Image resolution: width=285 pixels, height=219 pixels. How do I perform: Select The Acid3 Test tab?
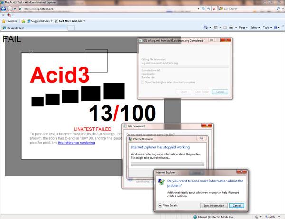(x=35, y=28)
